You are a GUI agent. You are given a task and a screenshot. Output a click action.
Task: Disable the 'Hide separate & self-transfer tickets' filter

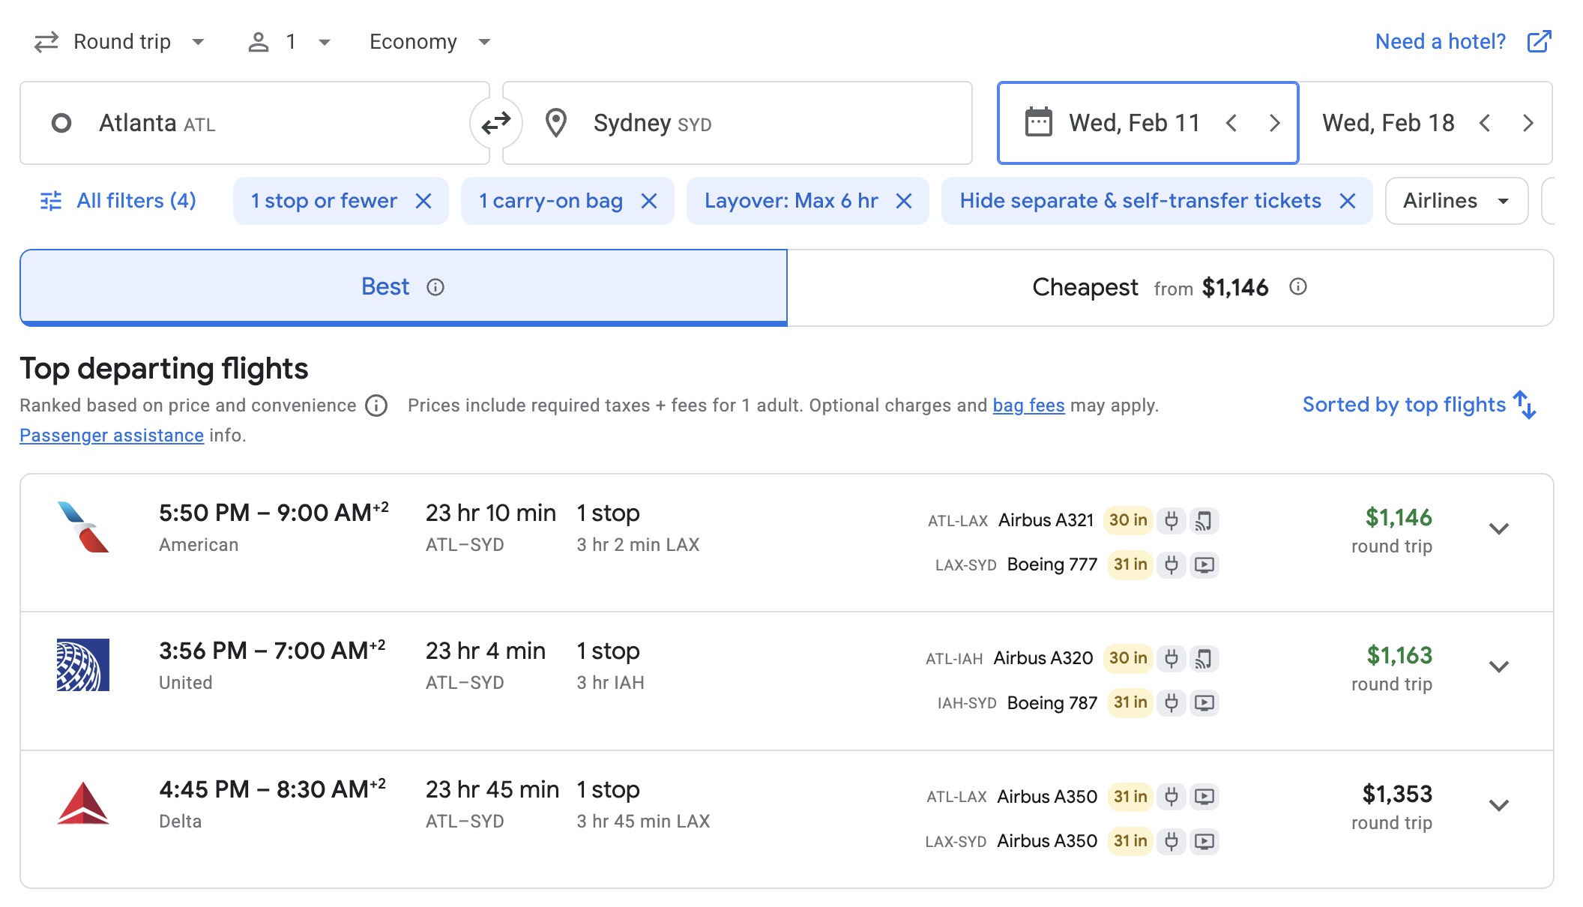pyautogui.click(x=1348, y=200)
